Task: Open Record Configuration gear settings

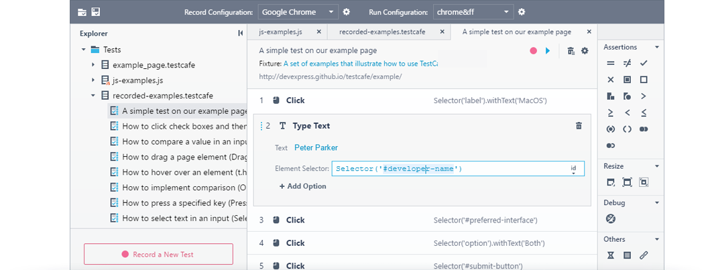Action: click(x=347, y=12)
